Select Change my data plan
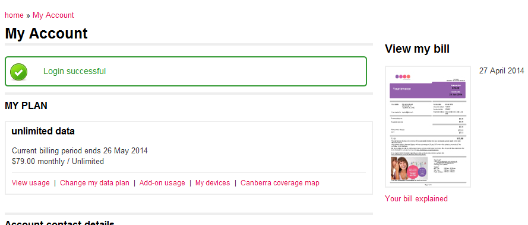Screen dimensions: 528x225 point(94,183)
